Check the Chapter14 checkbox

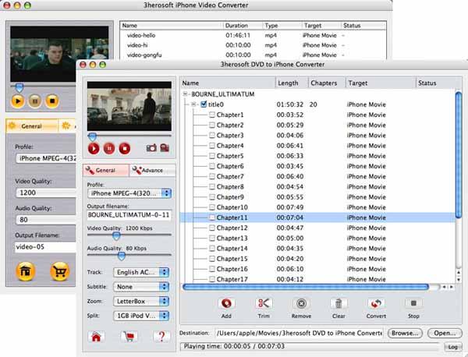(x=212, y=249)
